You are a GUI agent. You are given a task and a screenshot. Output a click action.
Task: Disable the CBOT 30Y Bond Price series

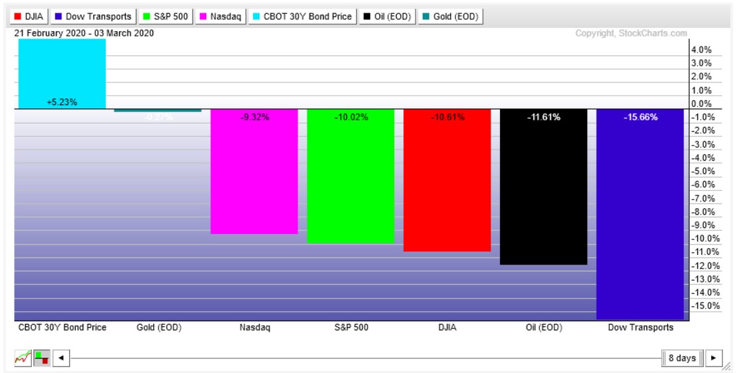click(302, 17)
